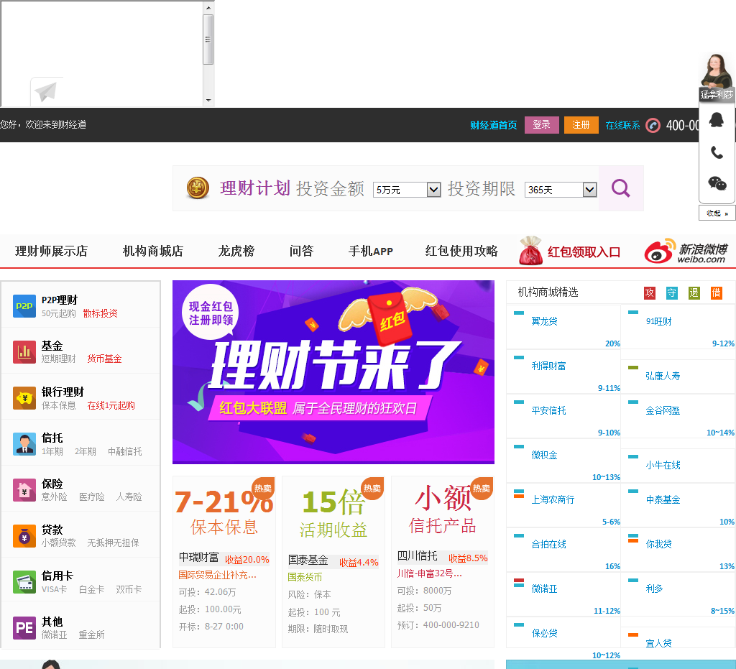Viewport: 736px width, 669px height.
Task: Open the 红包使用攻略 nav item
Action: click(x=461, y=251)
